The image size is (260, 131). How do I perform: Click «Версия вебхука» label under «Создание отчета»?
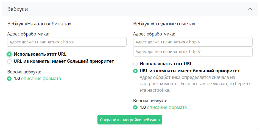[150, 100]
